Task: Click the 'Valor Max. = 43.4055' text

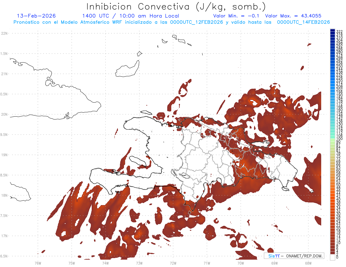Action: pos(293,16)
